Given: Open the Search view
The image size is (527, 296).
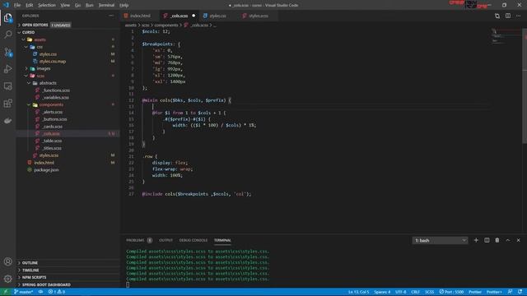Looking at the screenshot, I should pos(7,35).
